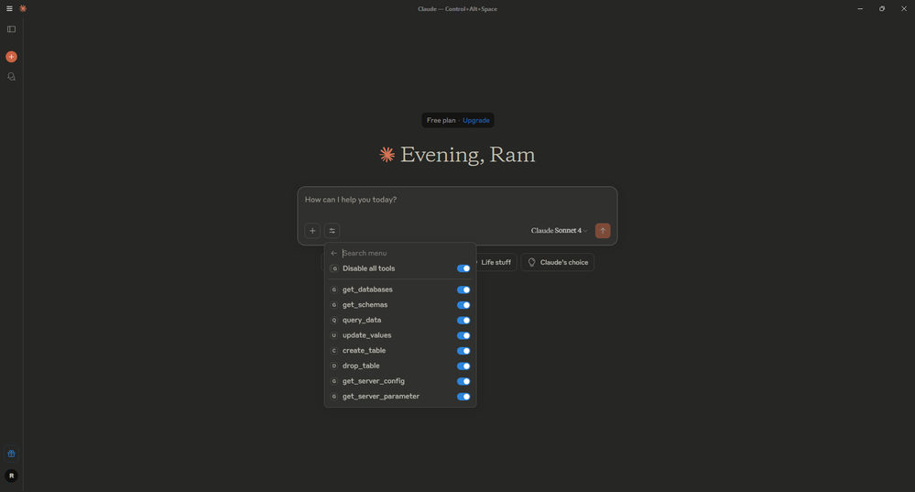Turn off create_table tool switch
Screen dimensions: 915x492
pos(463,351)
